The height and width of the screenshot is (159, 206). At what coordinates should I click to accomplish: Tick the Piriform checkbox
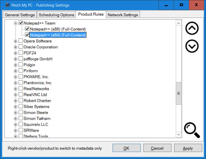(21, 70)
